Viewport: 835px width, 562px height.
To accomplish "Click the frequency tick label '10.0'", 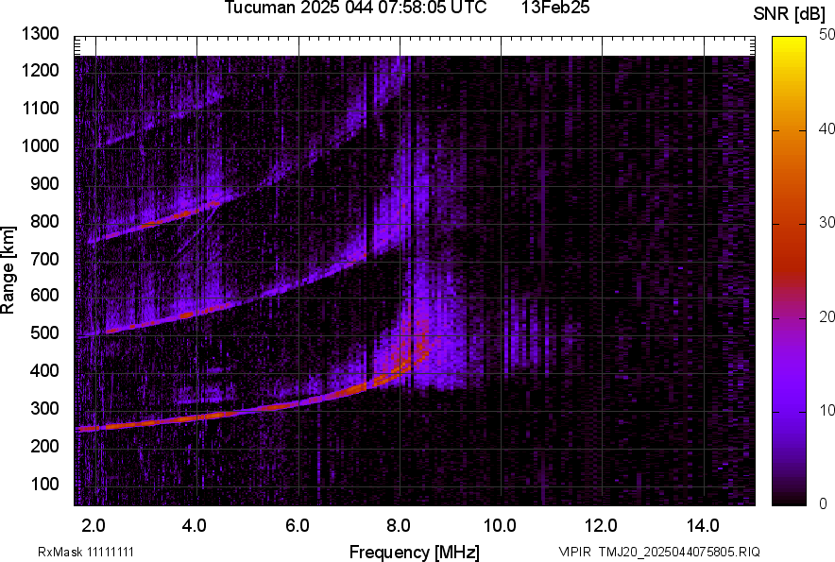I will 500,525.
